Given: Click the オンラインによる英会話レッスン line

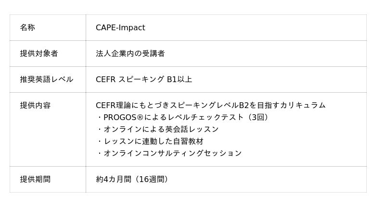Looking at the screenshot, I should click(x=158, y=129).
